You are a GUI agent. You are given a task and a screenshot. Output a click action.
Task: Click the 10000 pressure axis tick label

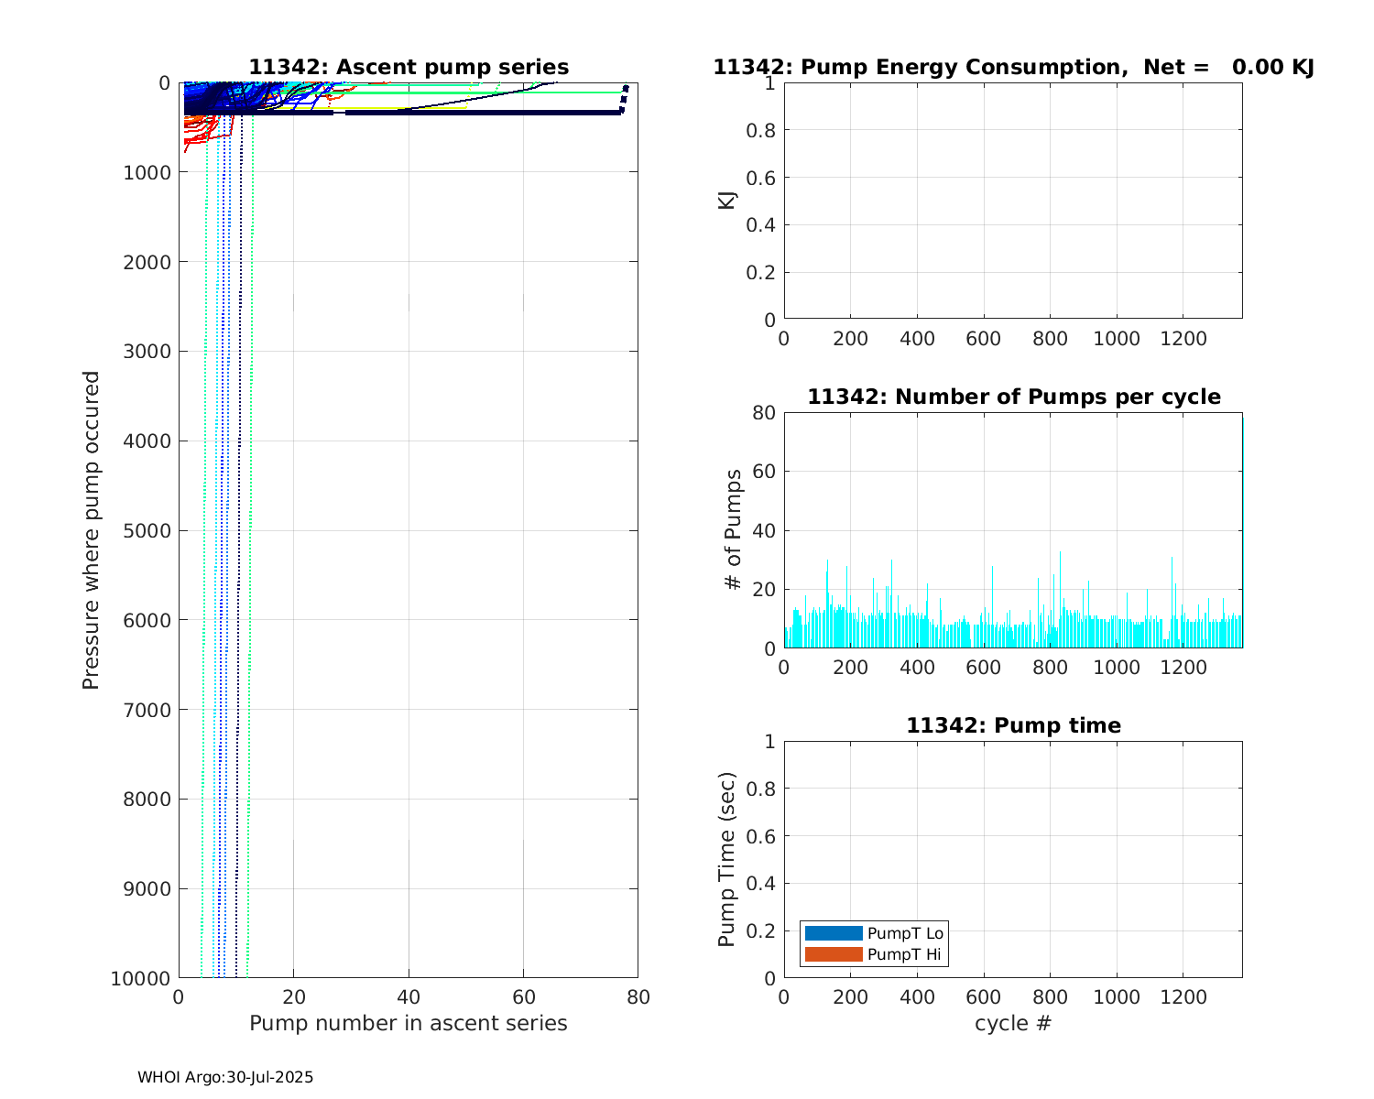point(140,978)
